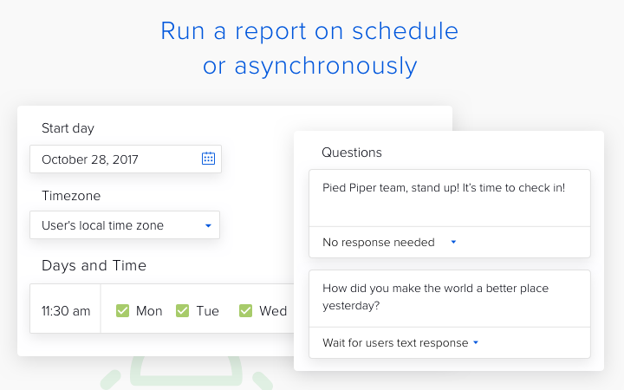Edit the Pied Piper team question text
624x390 pixels.
pyautogui.click(x=450, y=198)
